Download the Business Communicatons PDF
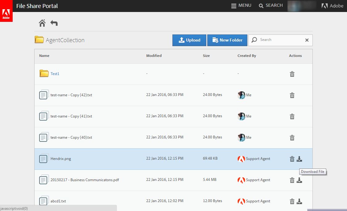347x211 pixels. coord(299,180)
